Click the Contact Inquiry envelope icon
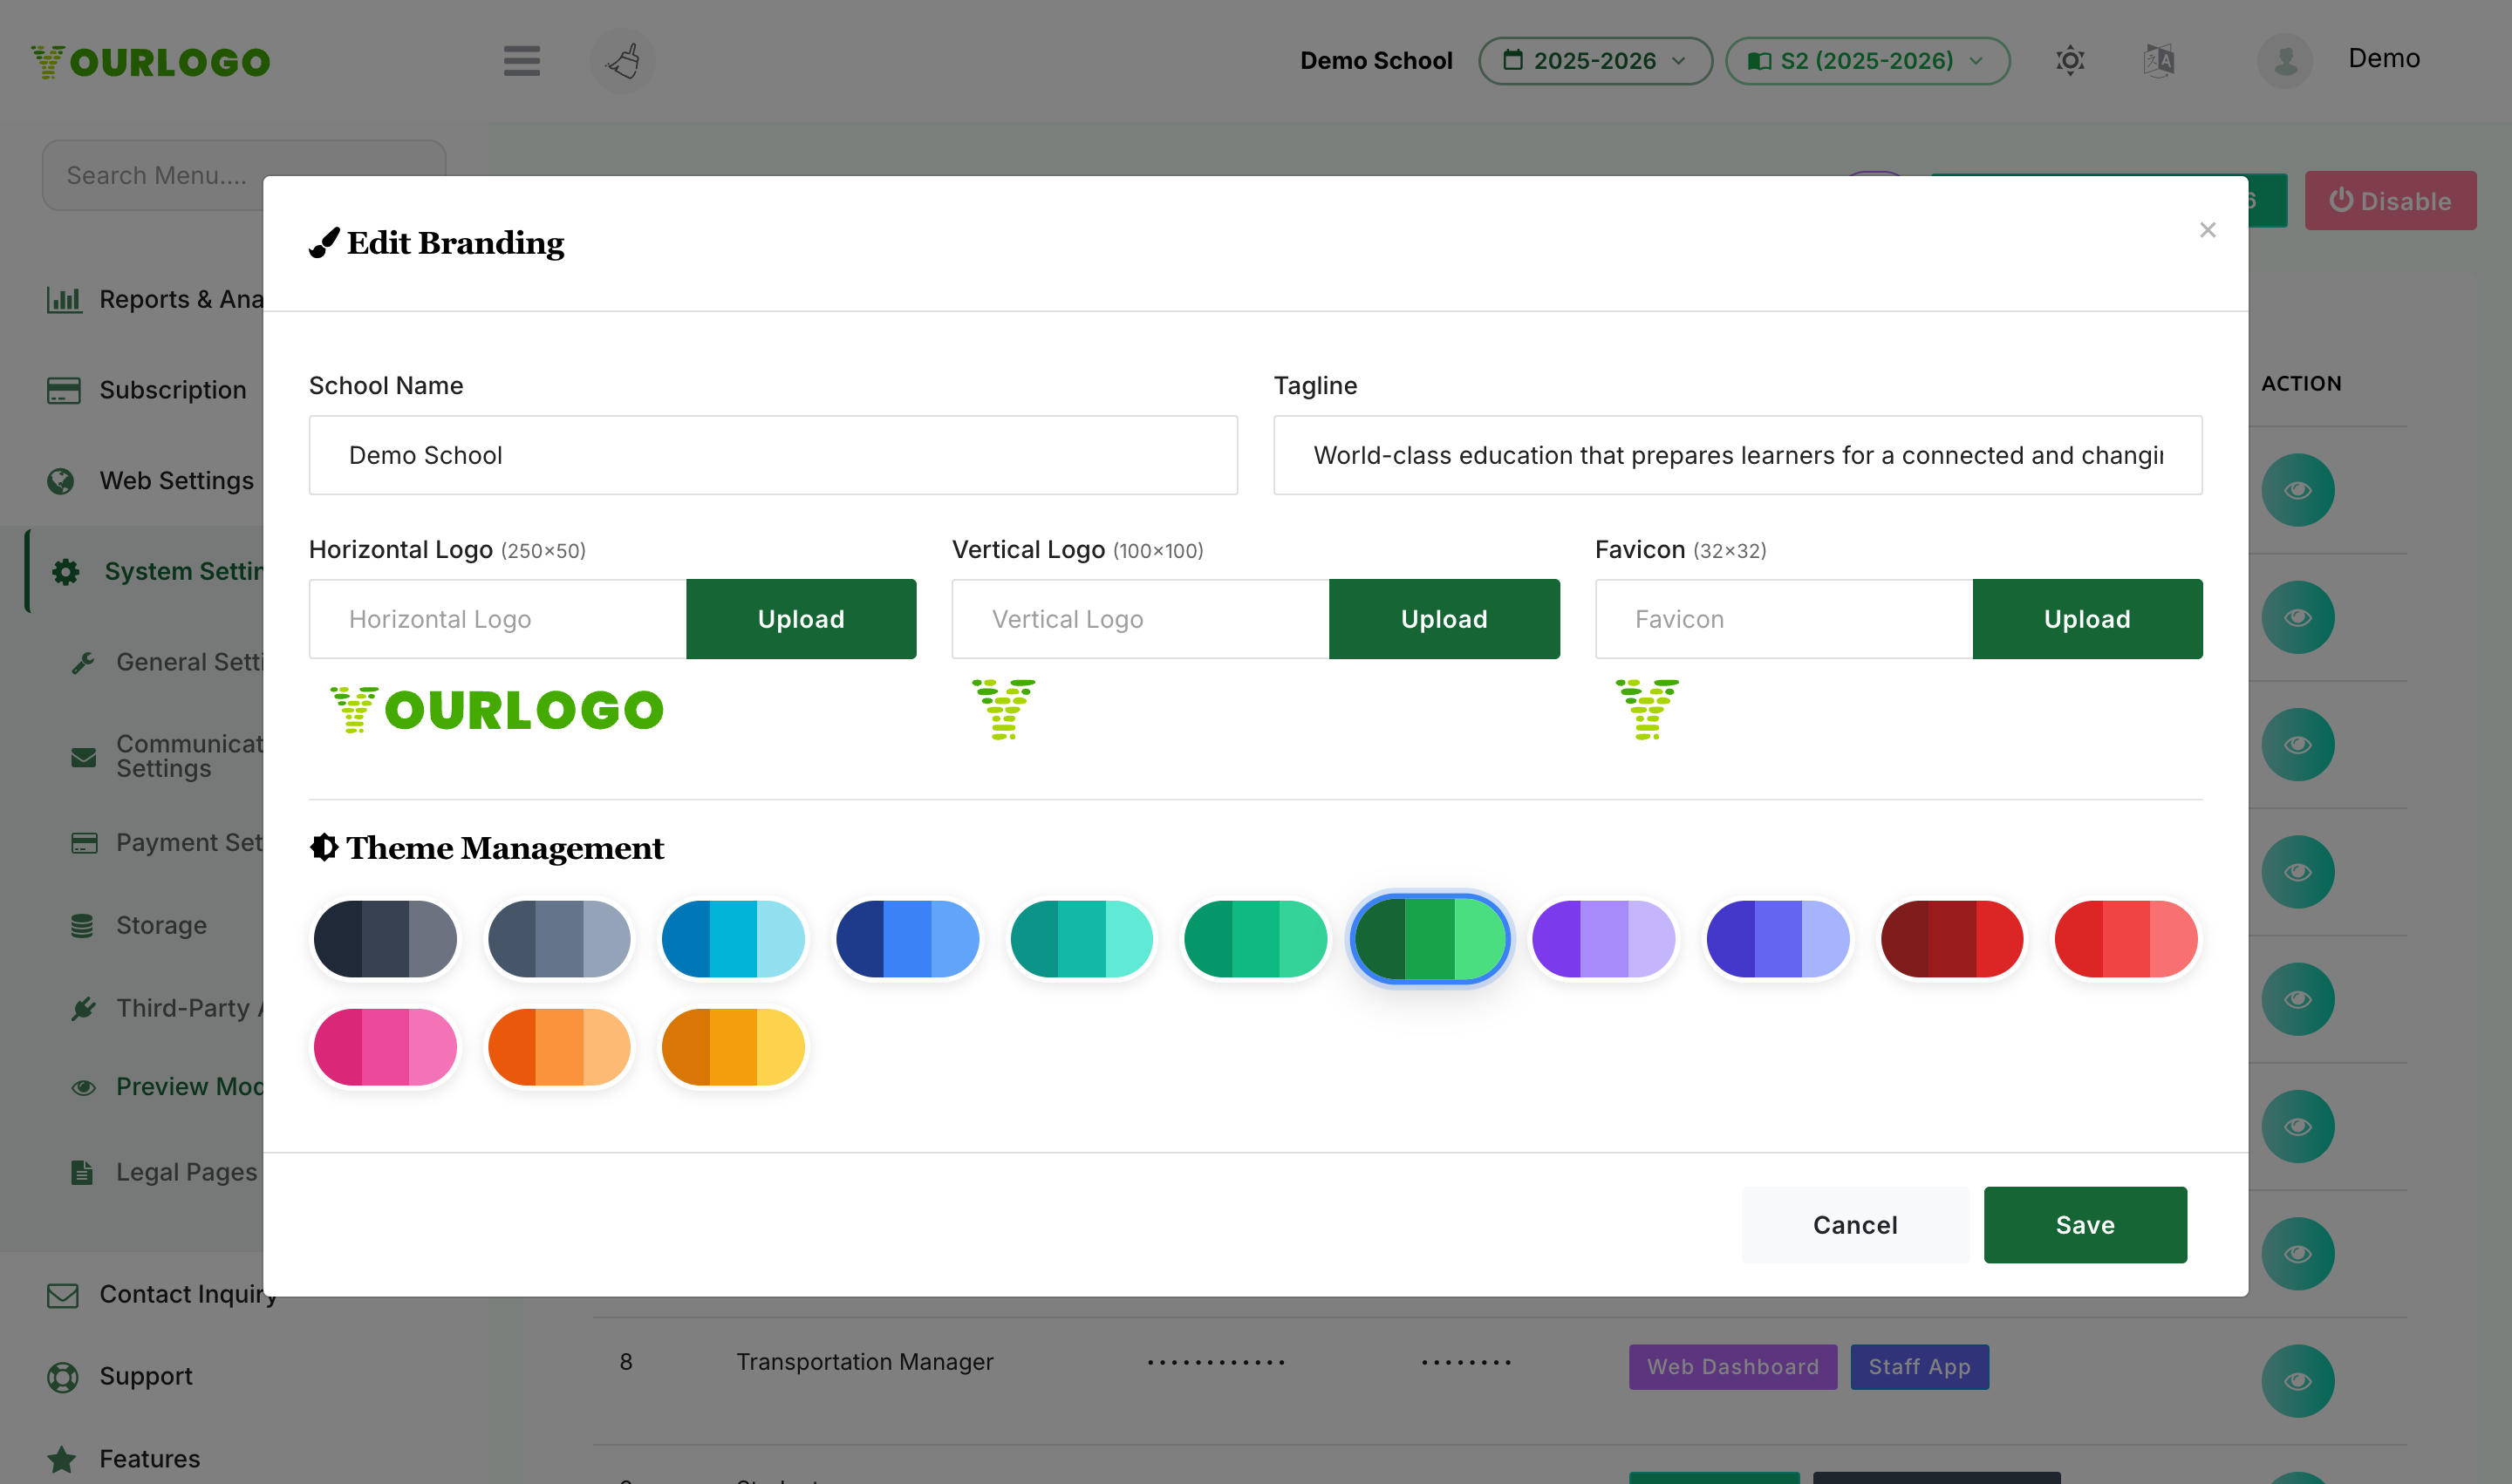Image resolution: width=2512 pixels, height=1484 pixels. [63, 1295]
